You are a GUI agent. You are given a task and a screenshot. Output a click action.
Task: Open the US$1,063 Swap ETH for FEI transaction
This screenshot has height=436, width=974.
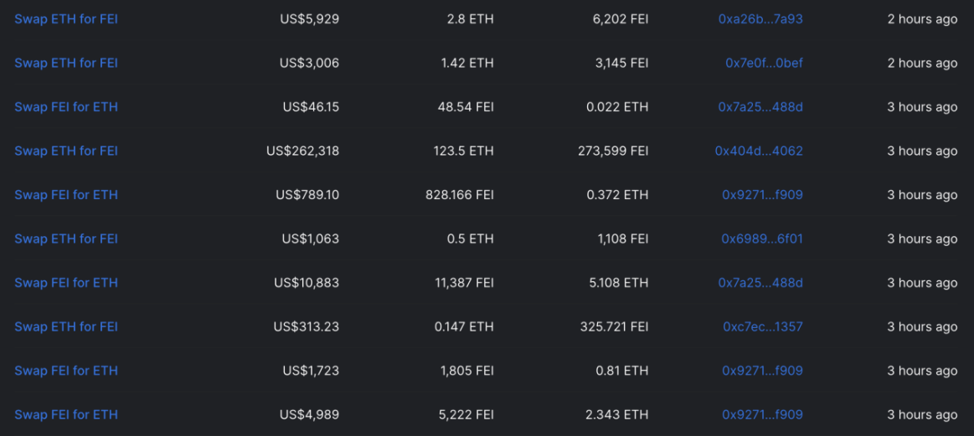(x=66, y=239)
